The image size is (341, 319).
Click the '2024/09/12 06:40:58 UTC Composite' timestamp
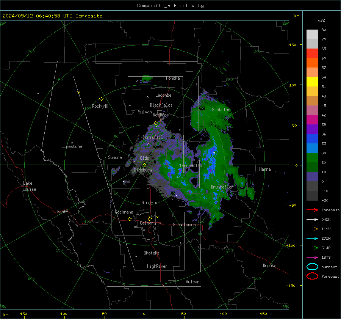[x=52, y=16]
